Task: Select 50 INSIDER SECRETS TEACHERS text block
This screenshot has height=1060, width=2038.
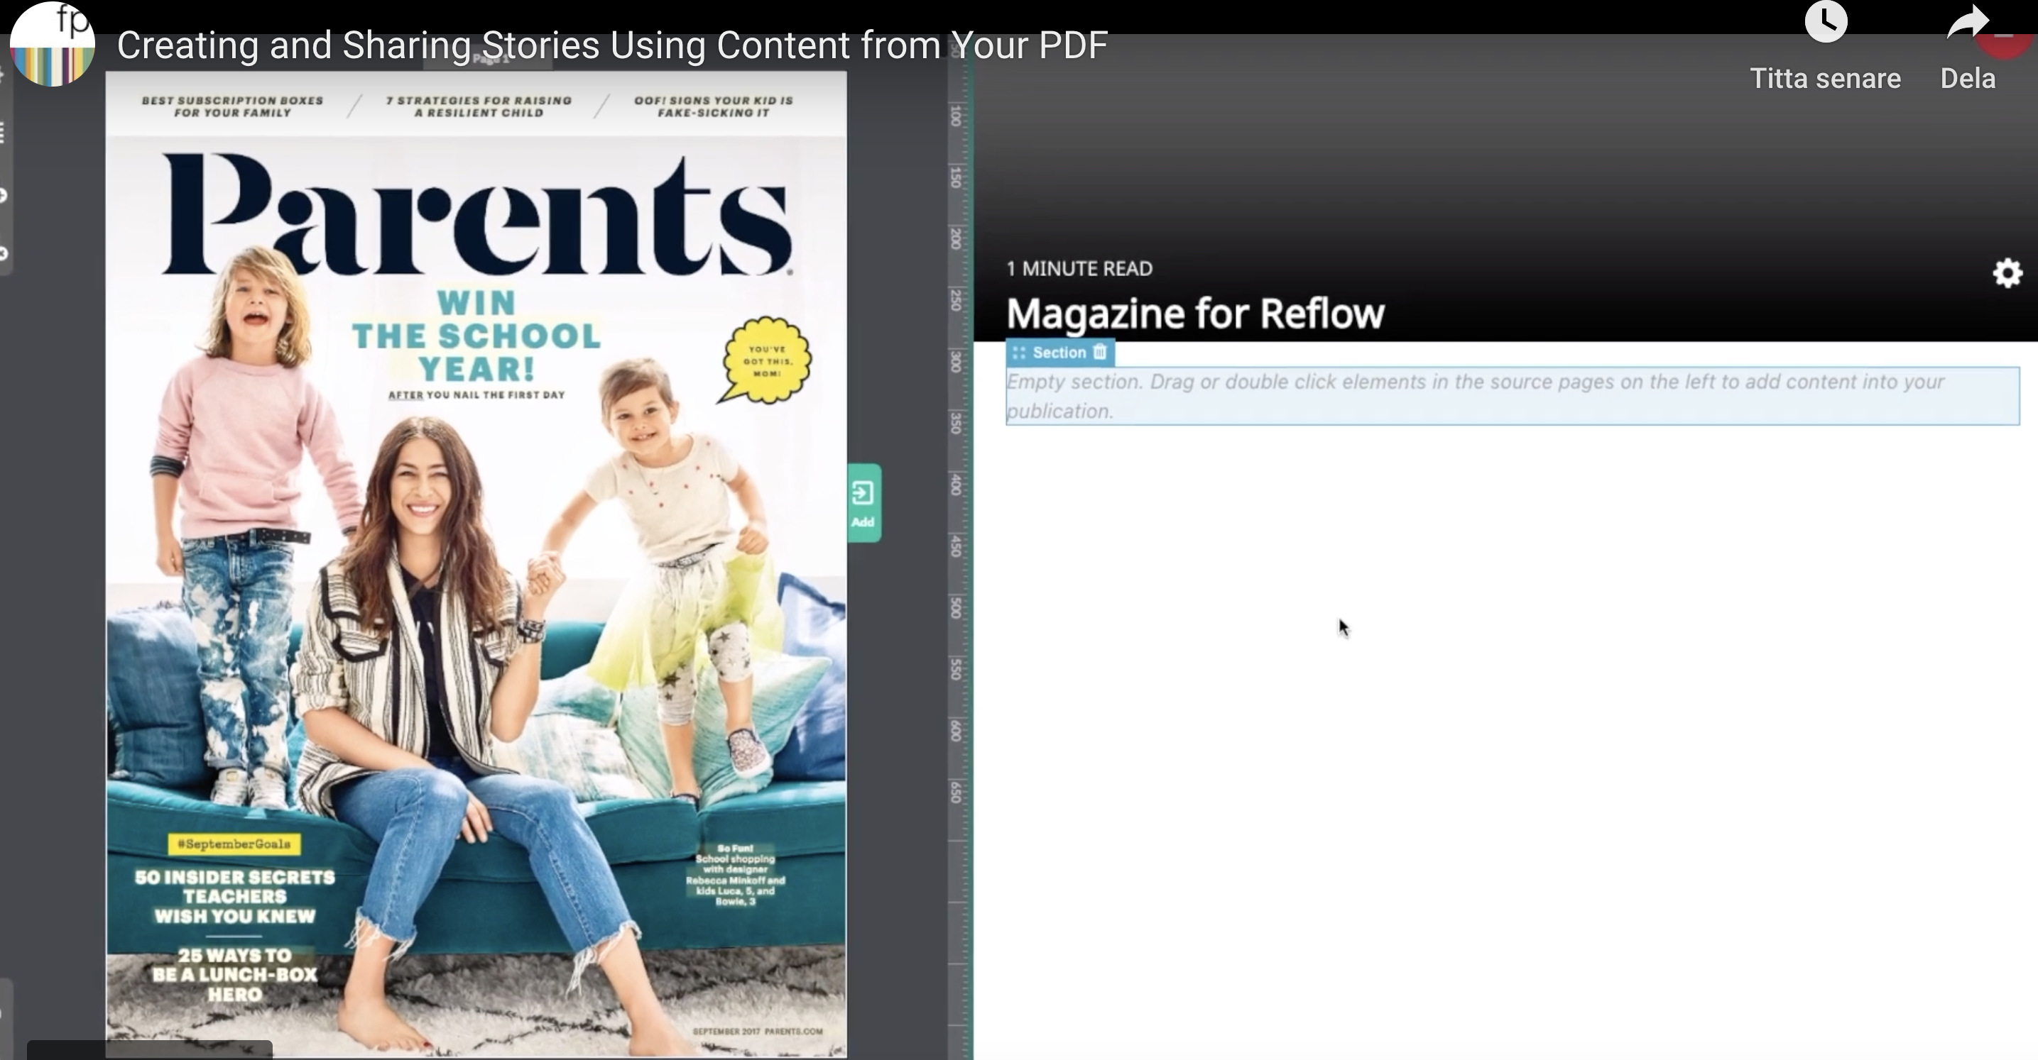Action: [235, 897]
